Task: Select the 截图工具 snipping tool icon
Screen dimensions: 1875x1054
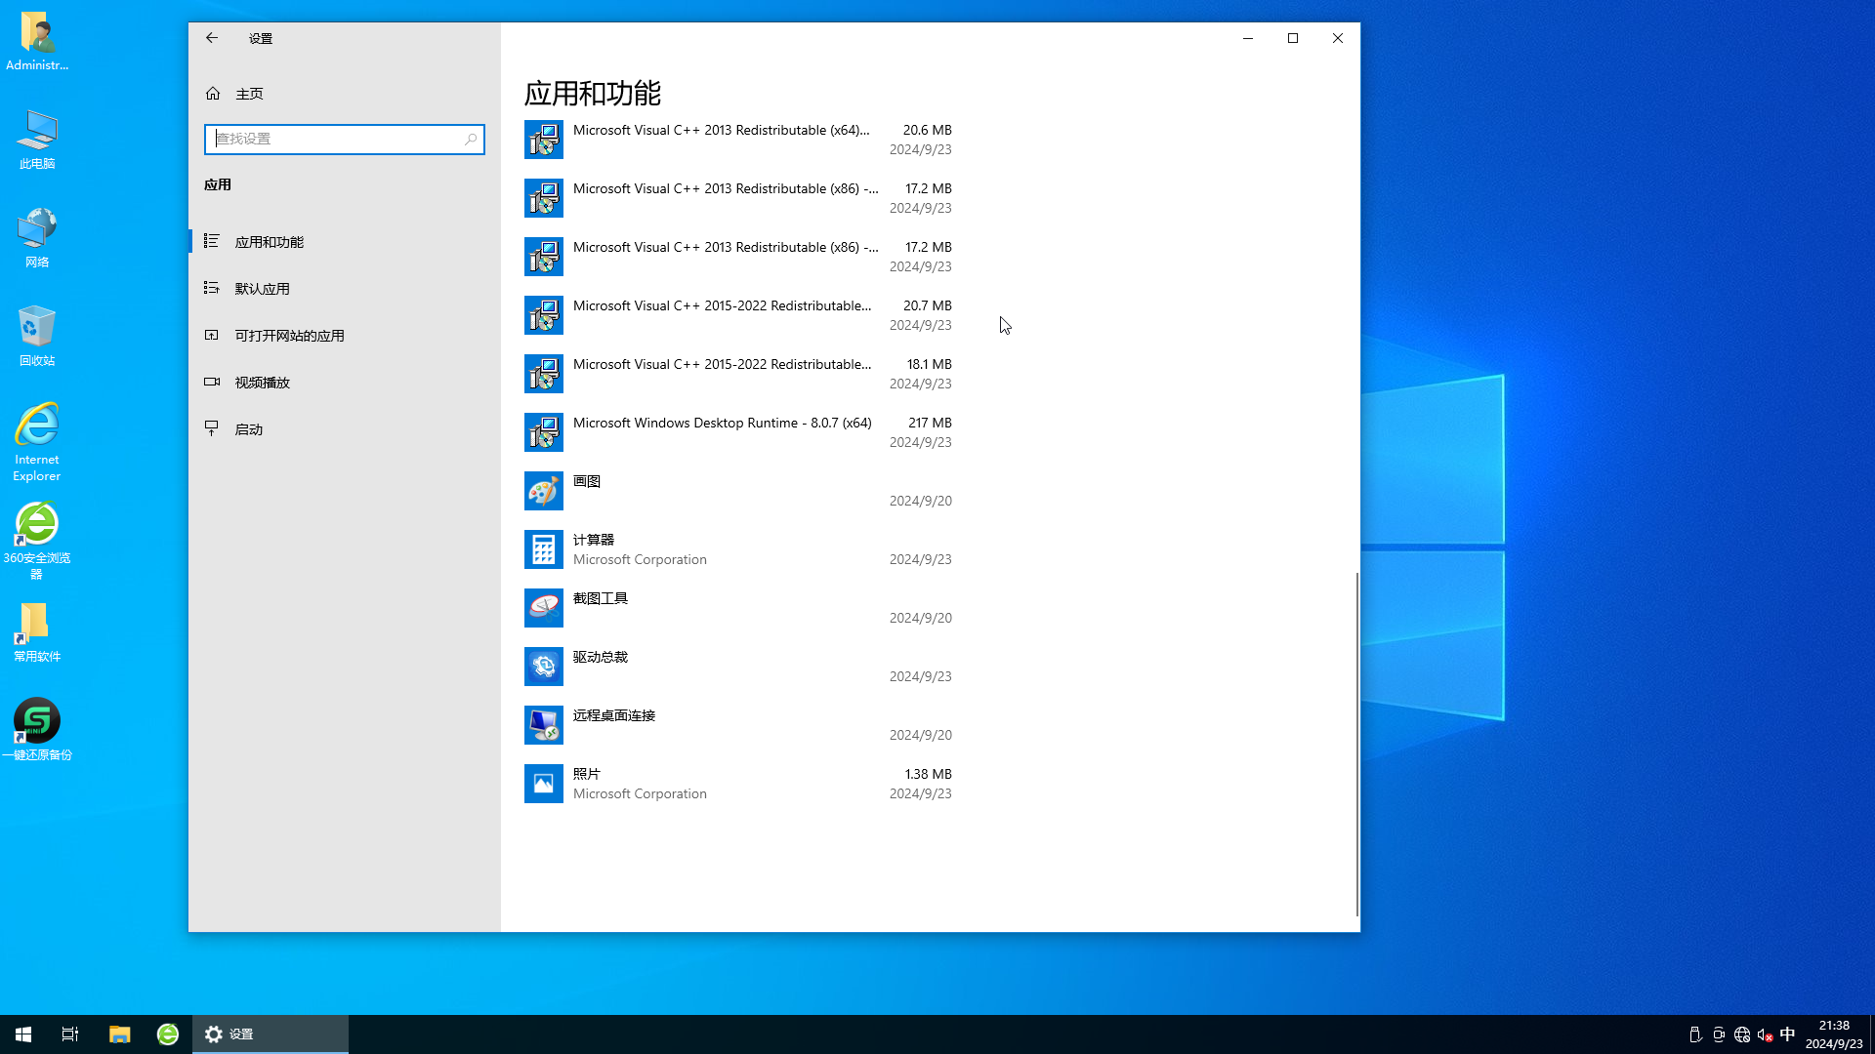Action: pyautogui.click(x=544, y=608)
